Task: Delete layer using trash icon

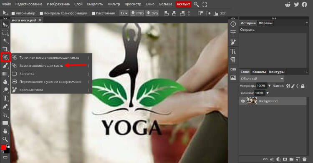Action: pyautogui.click(x=304, y=159)
